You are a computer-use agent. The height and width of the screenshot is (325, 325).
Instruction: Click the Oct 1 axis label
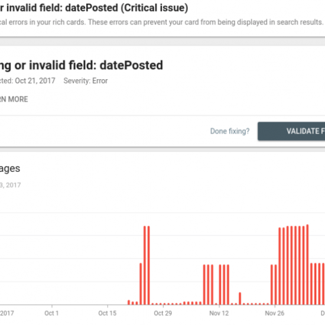pyautogui.click(x=51, y=313)
